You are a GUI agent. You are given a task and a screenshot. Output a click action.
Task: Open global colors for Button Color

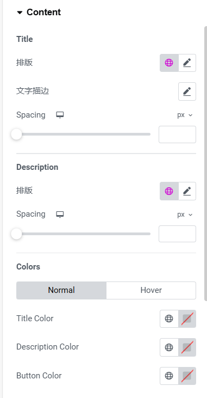tap(169, 376)
